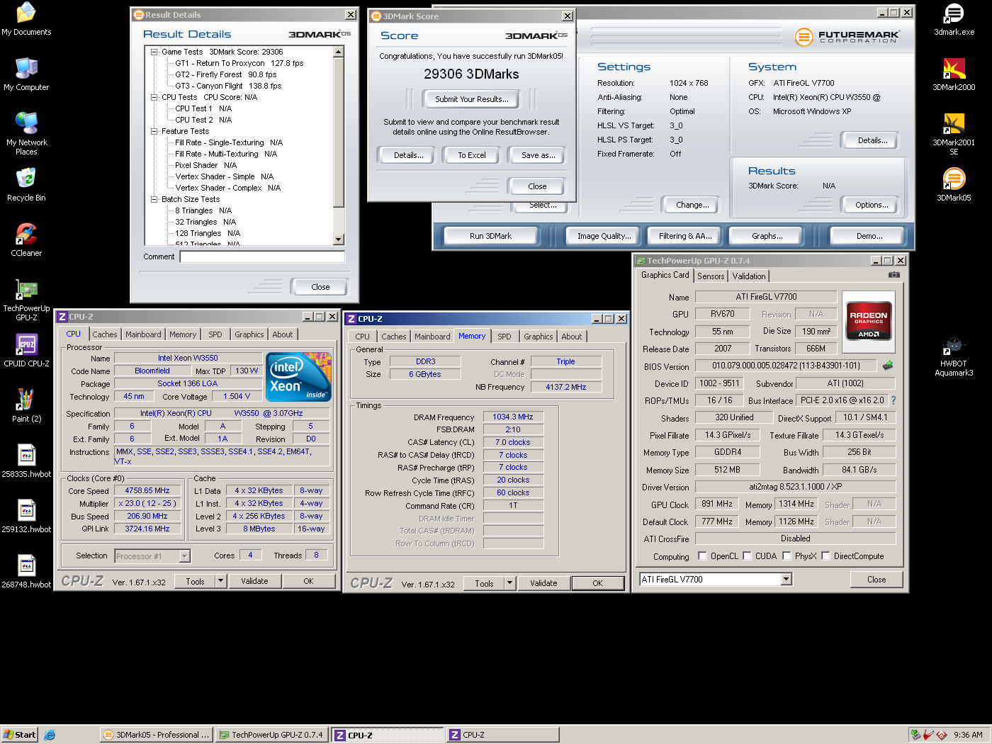Open Graphics tab in CPU-Z Memory window
The height and width of the screenshot is (744, 992).
coord(539,337)
